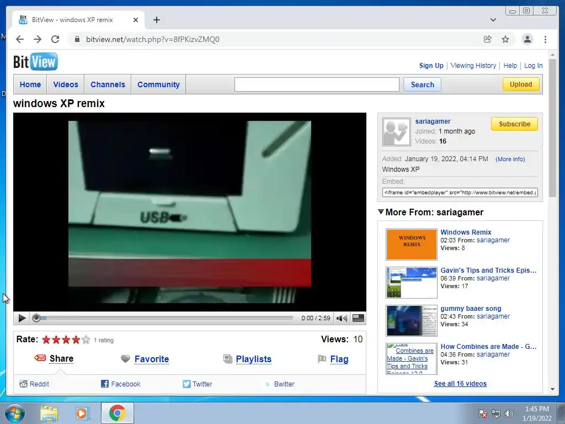Subscribe to sariagamer's channel

(x=515, y=124)
